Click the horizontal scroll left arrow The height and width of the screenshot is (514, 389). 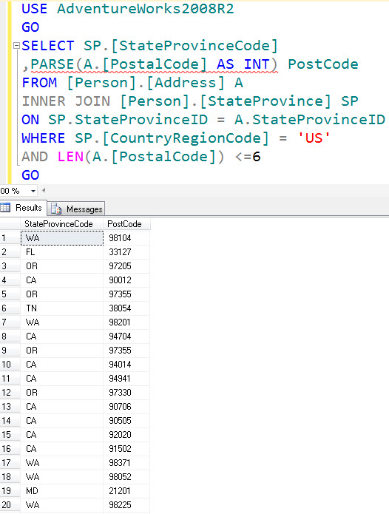43,190
